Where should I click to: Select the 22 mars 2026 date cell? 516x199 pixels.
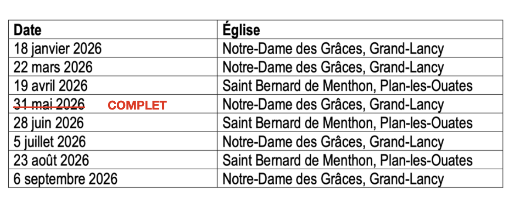(53, 67)
